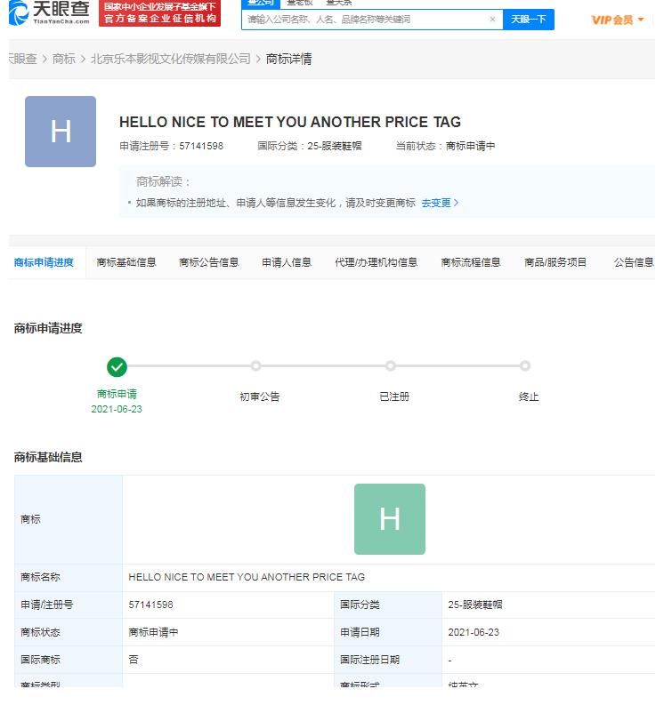Switch to the 公告信息 tab
The image size is (664, 705).
pyautogui.click(x=634, y=262)
